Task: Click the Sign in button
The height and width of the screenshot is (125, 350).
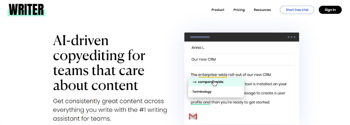Action: [x=330, y=10]
